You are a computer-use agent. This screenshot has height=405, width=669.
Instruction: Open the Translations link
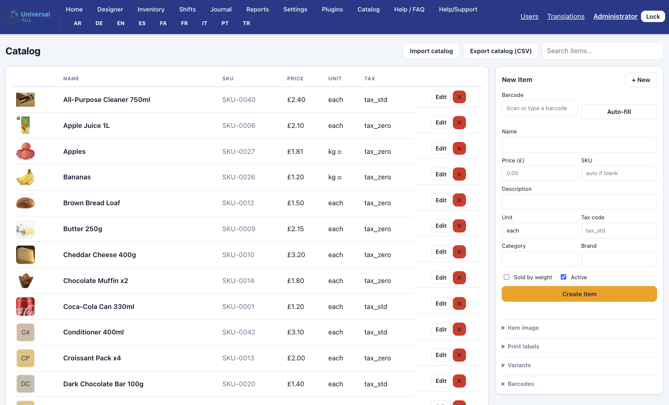566,17
